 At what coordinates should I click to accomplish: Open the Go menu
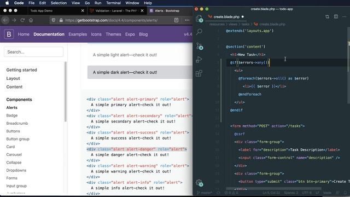87,3
